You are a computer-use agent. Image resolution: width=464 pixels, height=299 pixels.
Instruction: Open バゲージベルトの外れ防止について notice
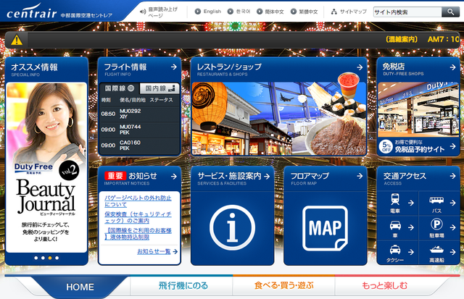138,201
